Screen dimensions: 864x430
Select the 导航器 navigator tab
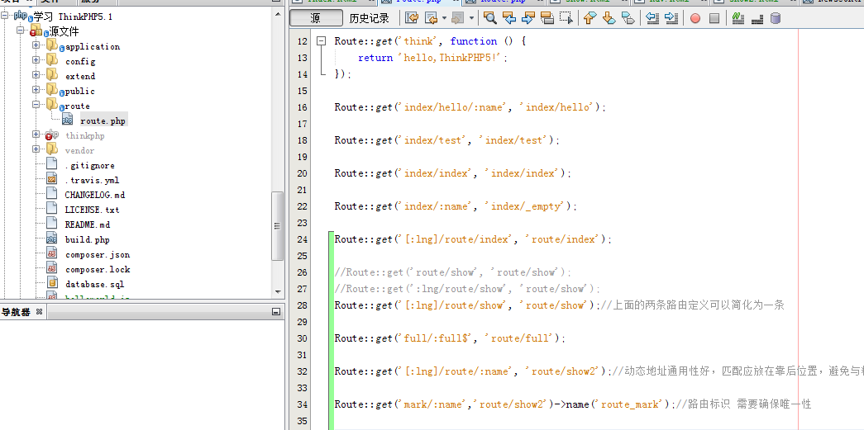(x=16, y=312)
